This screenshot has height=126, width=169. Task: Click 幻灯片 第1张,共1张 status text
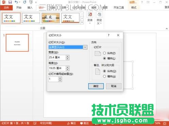pyautogui.click(x=15, y=123)
